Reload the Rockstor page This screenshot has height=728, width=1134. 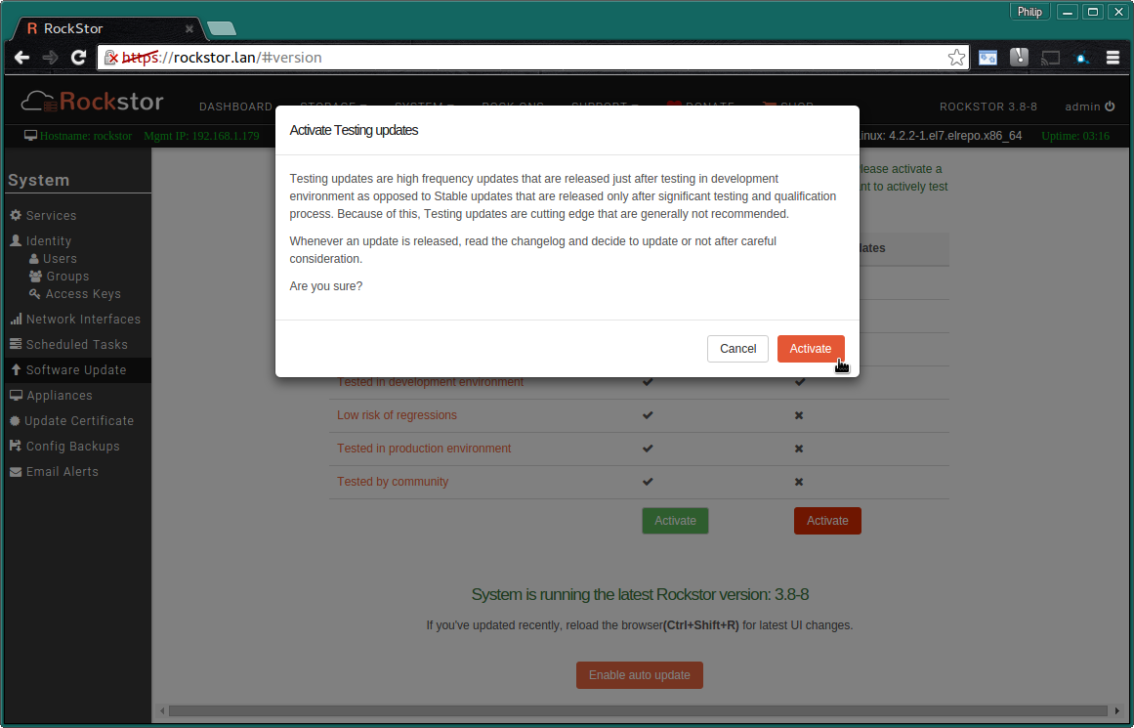click(x=79, y=58)
